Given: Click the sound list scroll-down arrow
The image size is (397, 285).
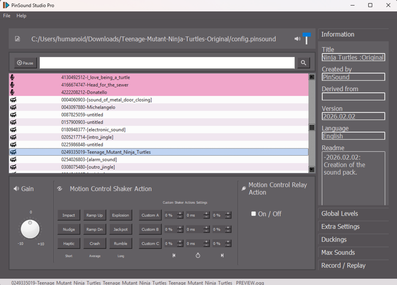Looking at the screenshot, I should pyautogui.click(x=312, y=169).
